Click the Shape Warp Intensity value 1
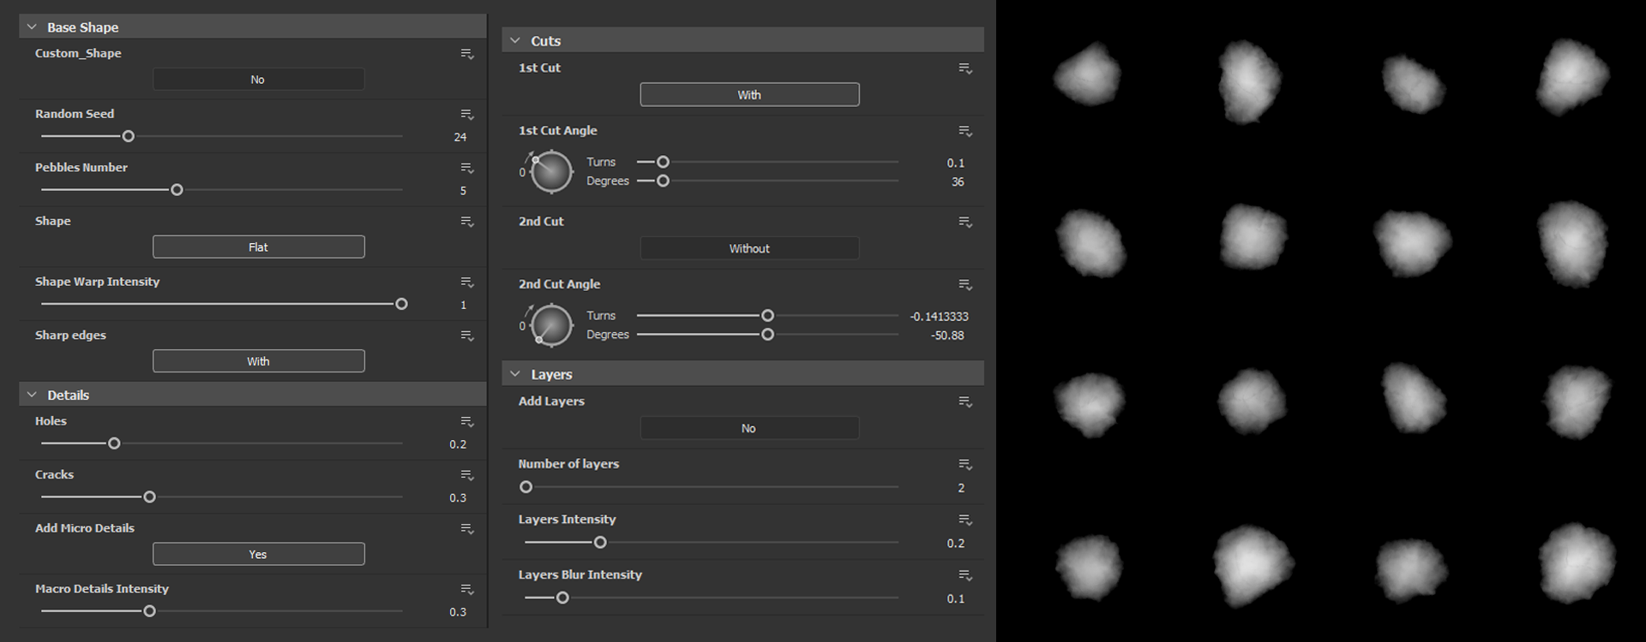Viewport: 1646px width, 642px height. click(x=464, y=305)
